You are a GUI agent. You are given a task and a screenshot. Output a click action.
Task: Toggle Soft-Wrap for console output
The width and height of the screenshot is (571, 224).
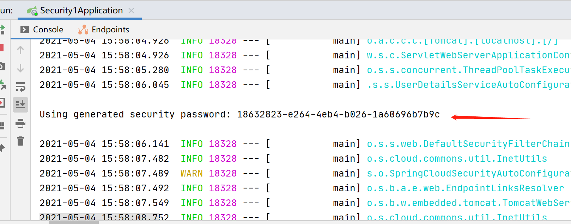coord(20,87)
